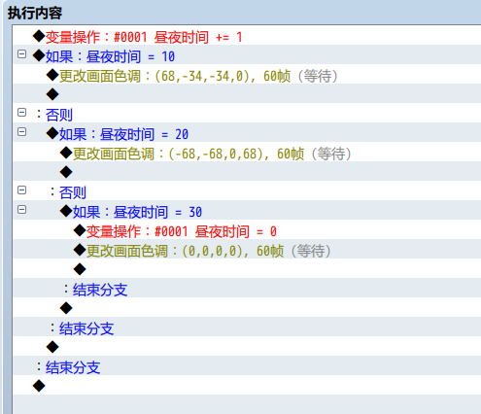Select 如果:昼夜时间 = 30 condition row
Viewport: 481px width, 414px height.
tap(247, 210)
